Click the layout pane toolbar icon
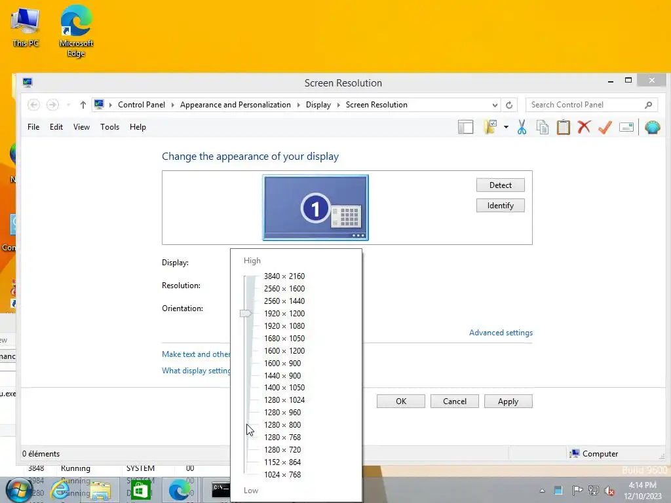671x503 pixels. (466, 127)
